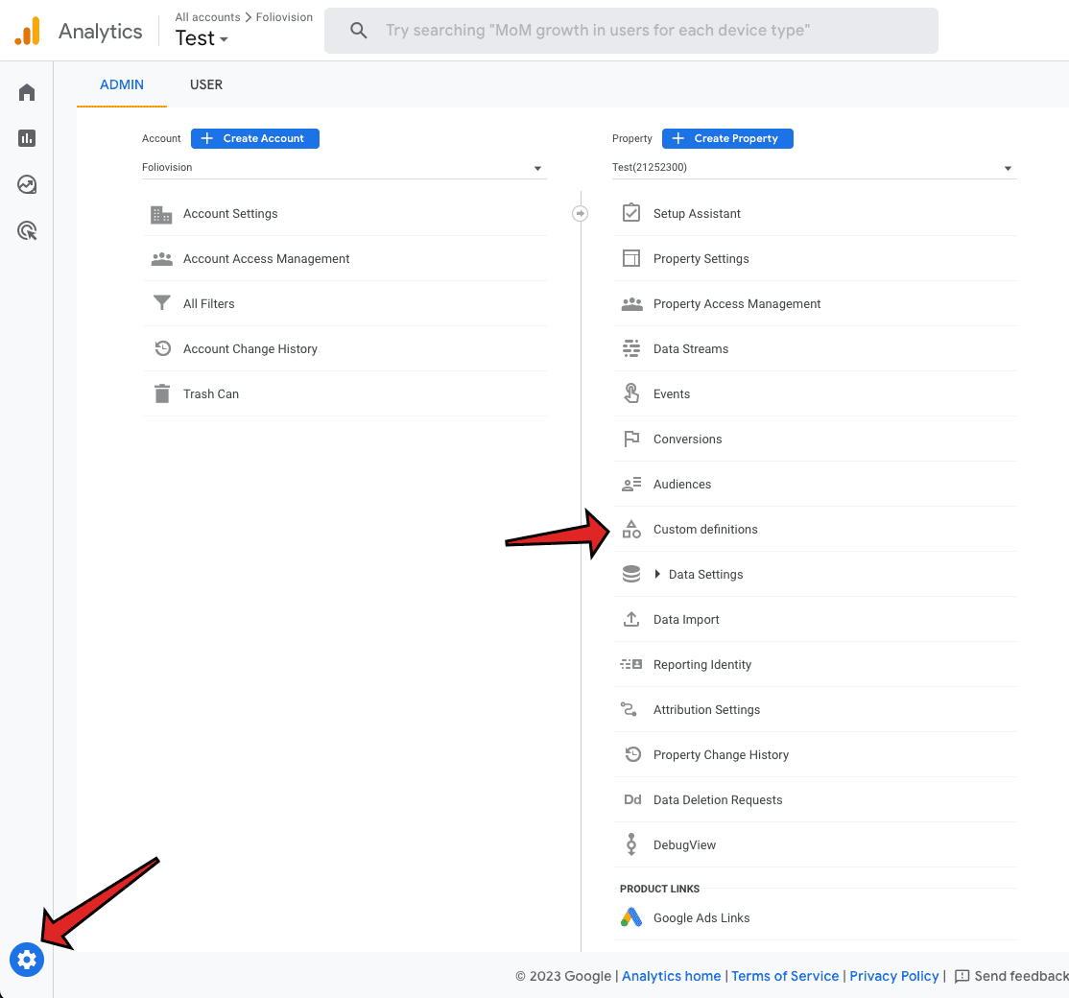The height and width of the screenshot is (998, 1069).
Task: Click the Account Settings building icon
Action: [161, 214]
